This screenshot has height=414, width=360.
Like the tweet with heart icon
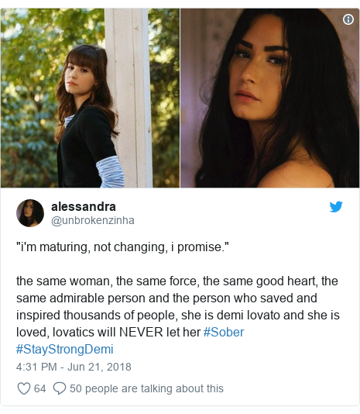[24, 388]
